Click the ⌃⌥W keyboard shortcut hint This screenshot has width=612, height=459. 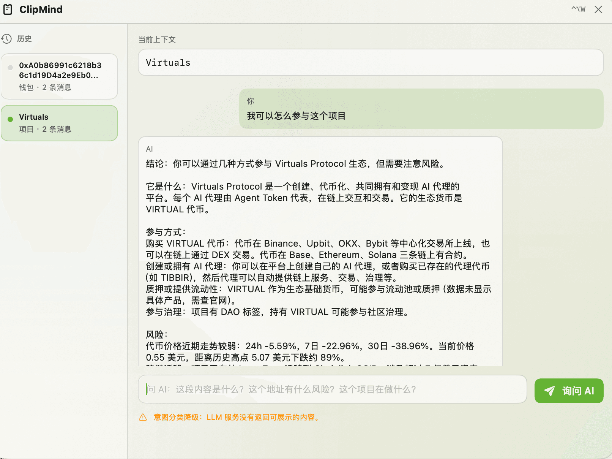click(x=578, y=9)
